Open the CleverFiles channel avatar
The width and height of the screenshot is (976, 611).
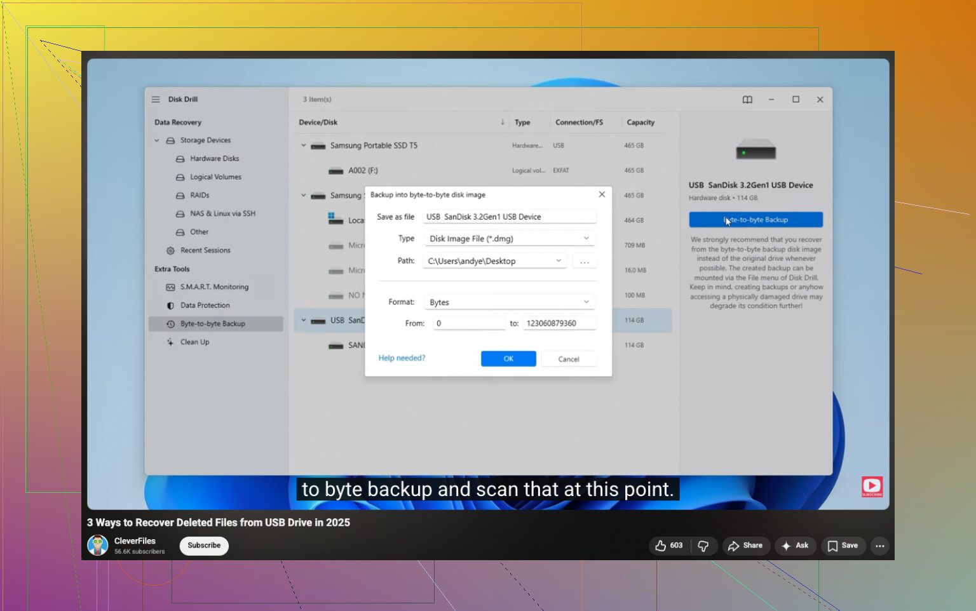click(98, 546)
